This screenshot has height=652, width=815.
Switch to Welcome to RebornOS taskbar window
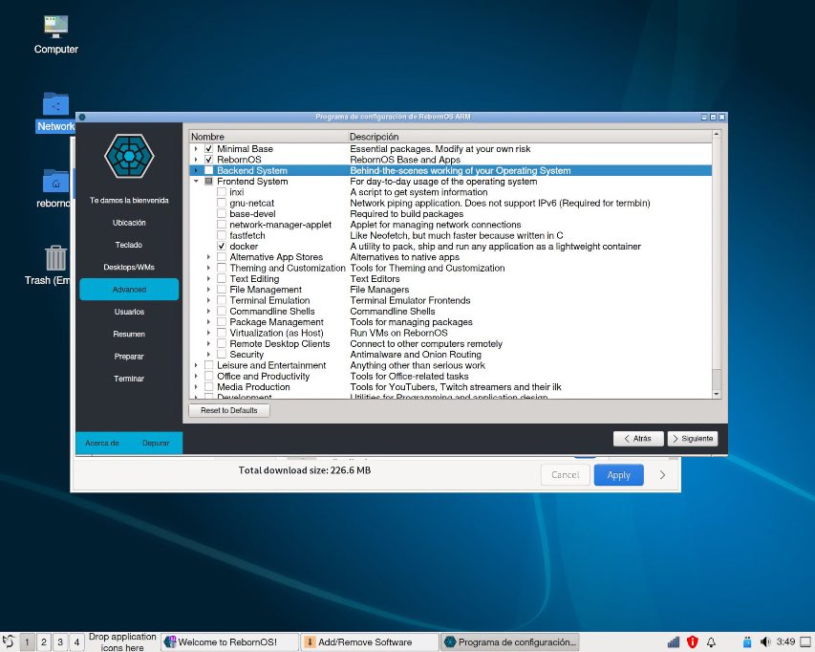coord(229,642)
